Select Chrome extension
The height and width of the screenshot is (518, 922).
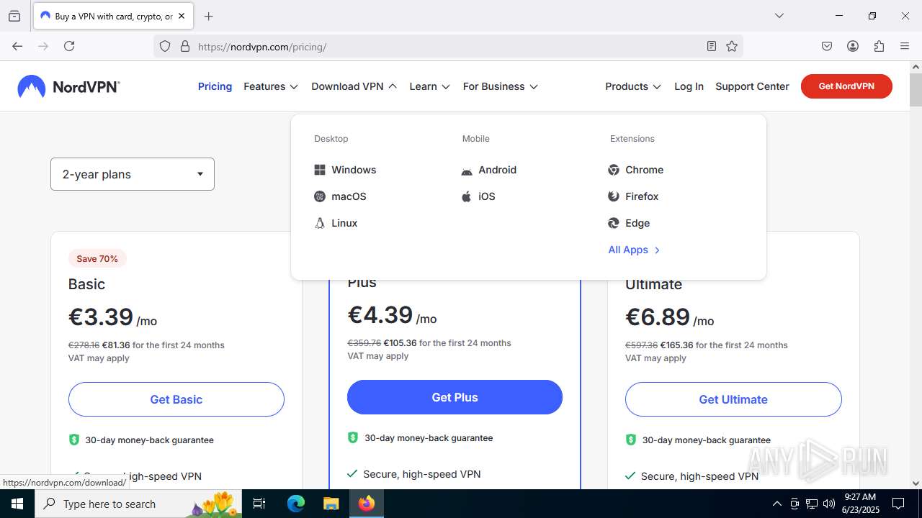pyautogui.click(x=636, y=170)
